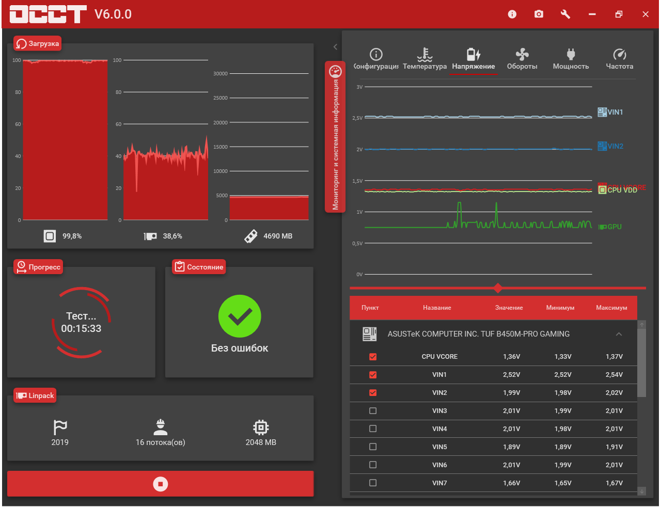Uncheck the VIN1 checkbox
This screenshot has height=508, width=661.
(x=373, y=375)
